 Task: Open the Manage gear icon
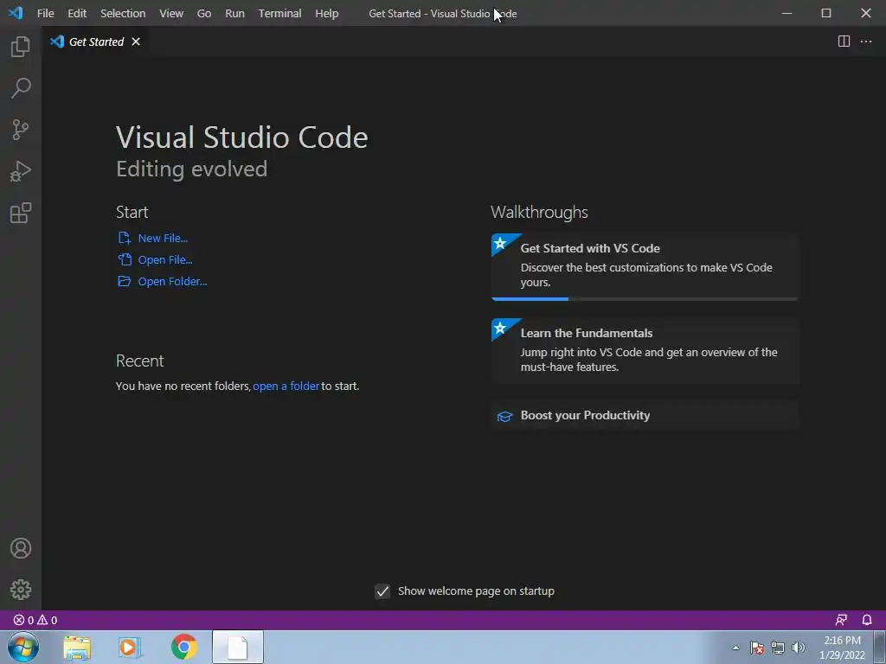[x=21, y=590]
